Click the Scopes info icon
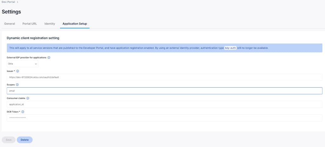 point(17,85)
